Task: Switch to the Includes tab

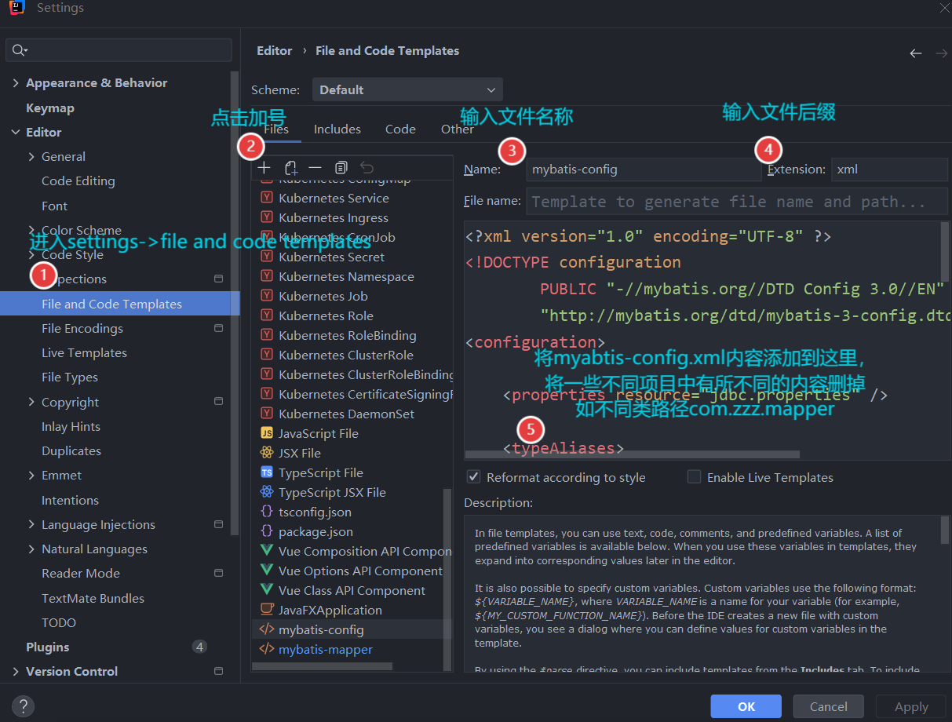Action: pos(337,129)
